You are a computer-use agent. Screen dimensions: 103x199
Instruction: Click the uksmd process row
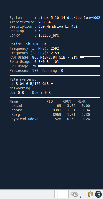point(51,106)
